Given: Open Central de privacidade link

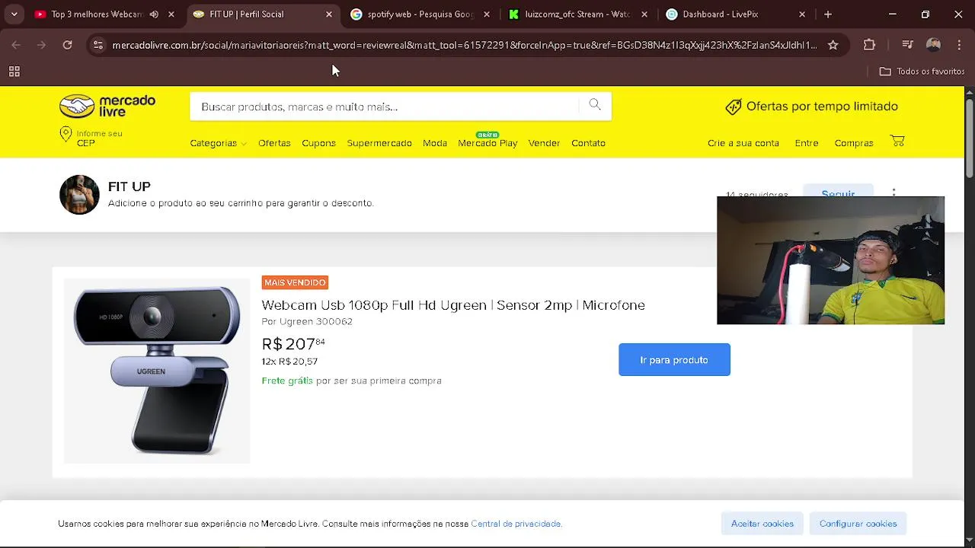Looking at the screenshot, I should point(516,524).
